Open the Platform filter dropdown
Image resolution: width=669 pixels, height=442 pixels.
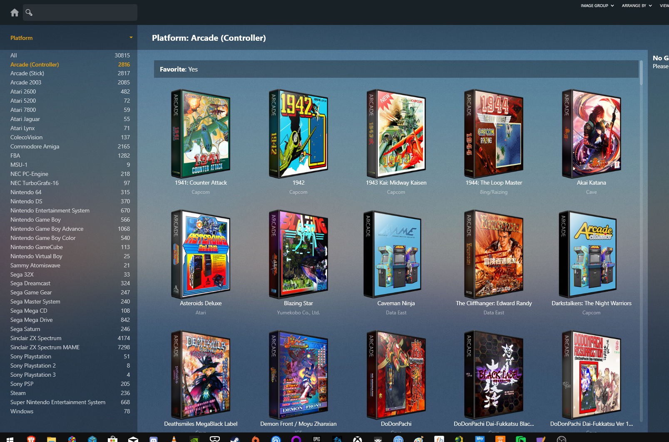click(x=72, y=38)
